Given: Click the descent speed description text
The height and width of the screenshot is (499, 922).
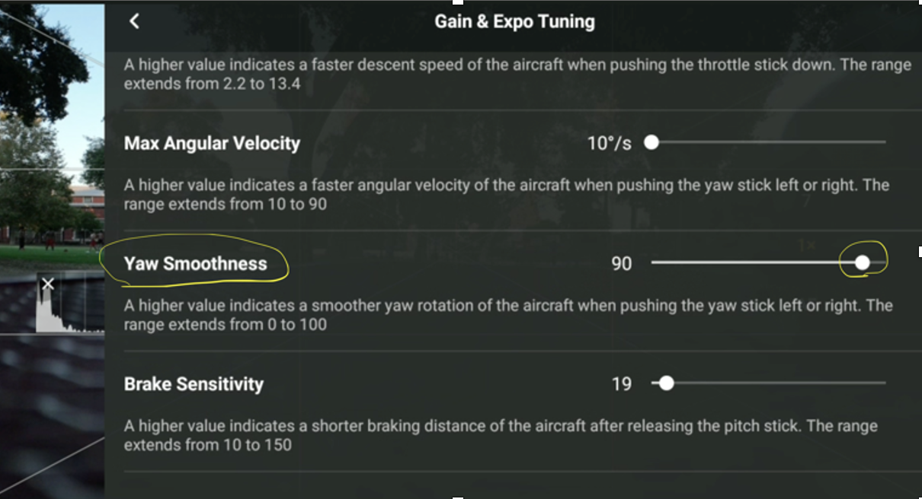Looking at the screenshot, I should click(517, 74).
